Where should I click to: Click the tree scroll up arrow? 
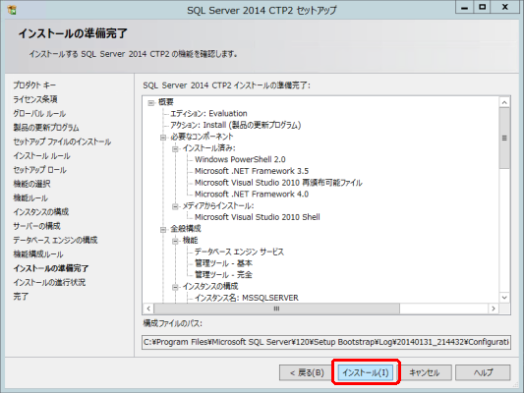click(x=504, y=102)
